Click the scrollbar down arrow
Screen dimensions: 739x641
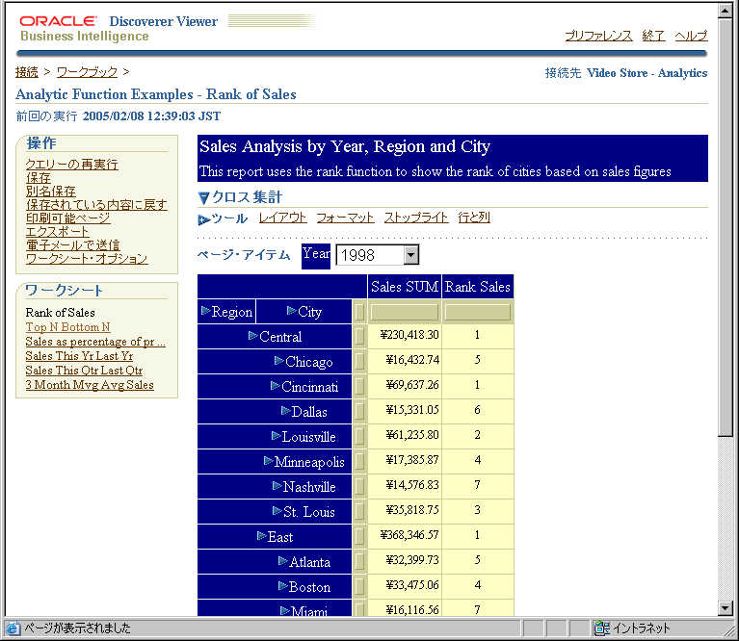click(726, 608)
